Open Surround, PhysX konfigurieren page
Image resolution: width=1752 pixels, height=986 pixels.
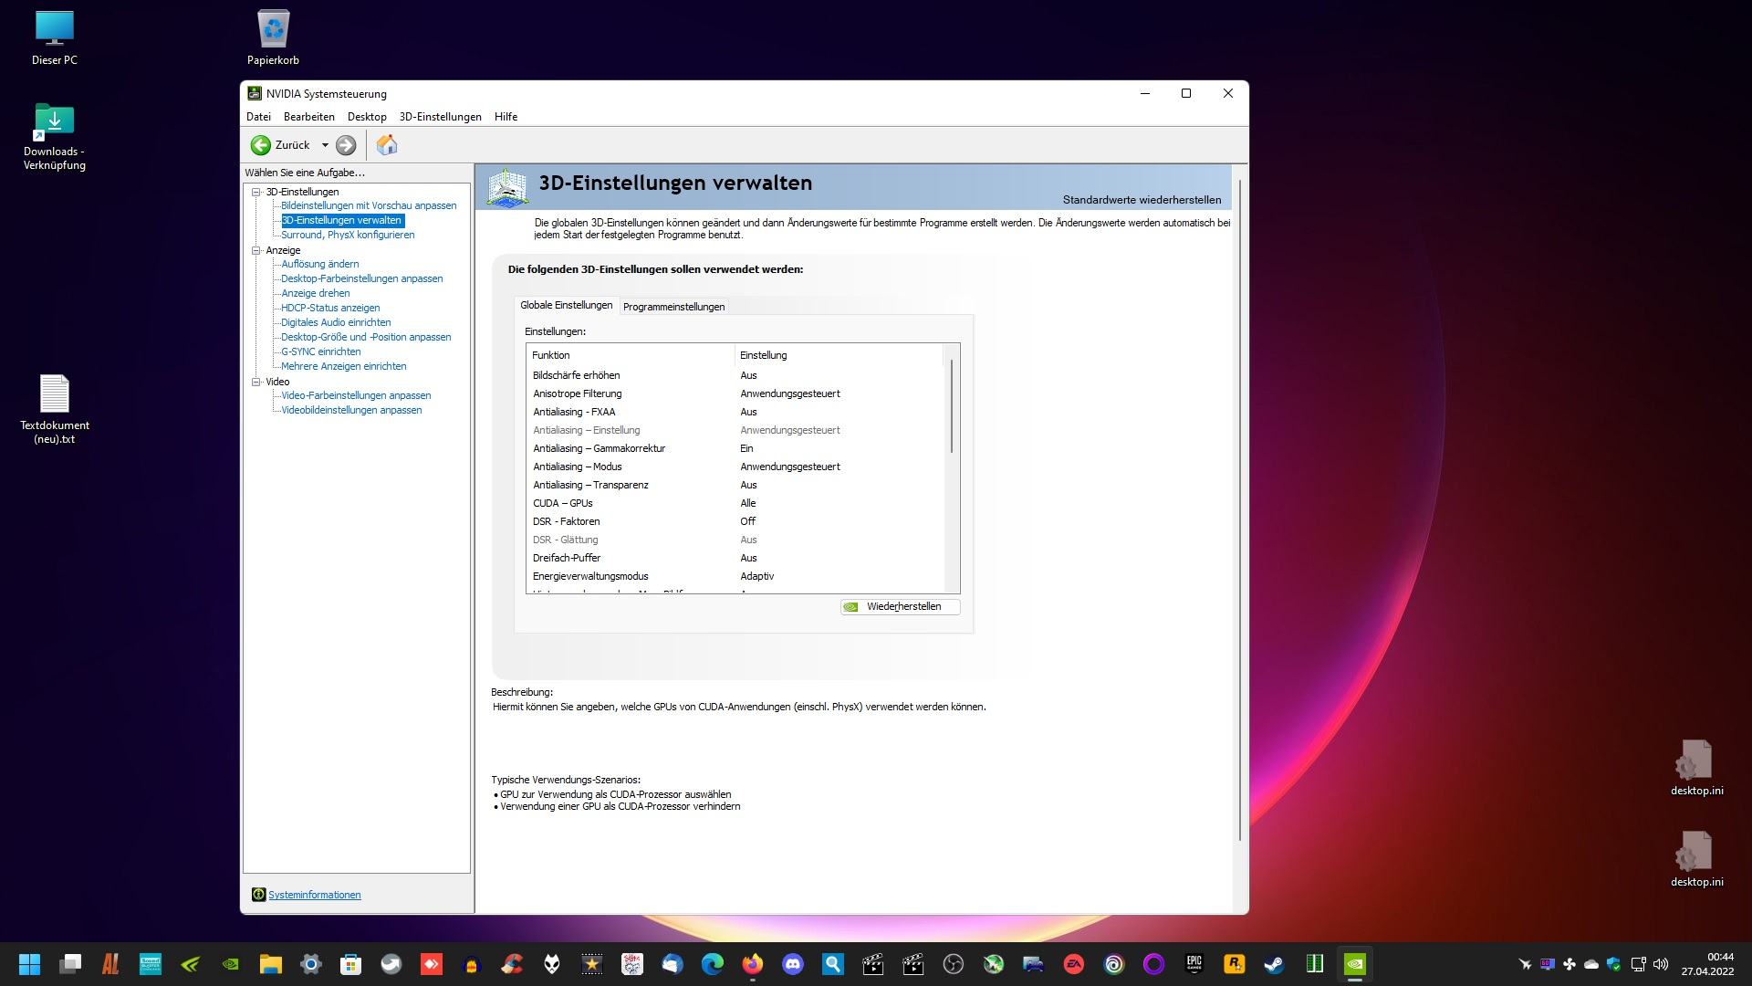[x=348, y=235]
